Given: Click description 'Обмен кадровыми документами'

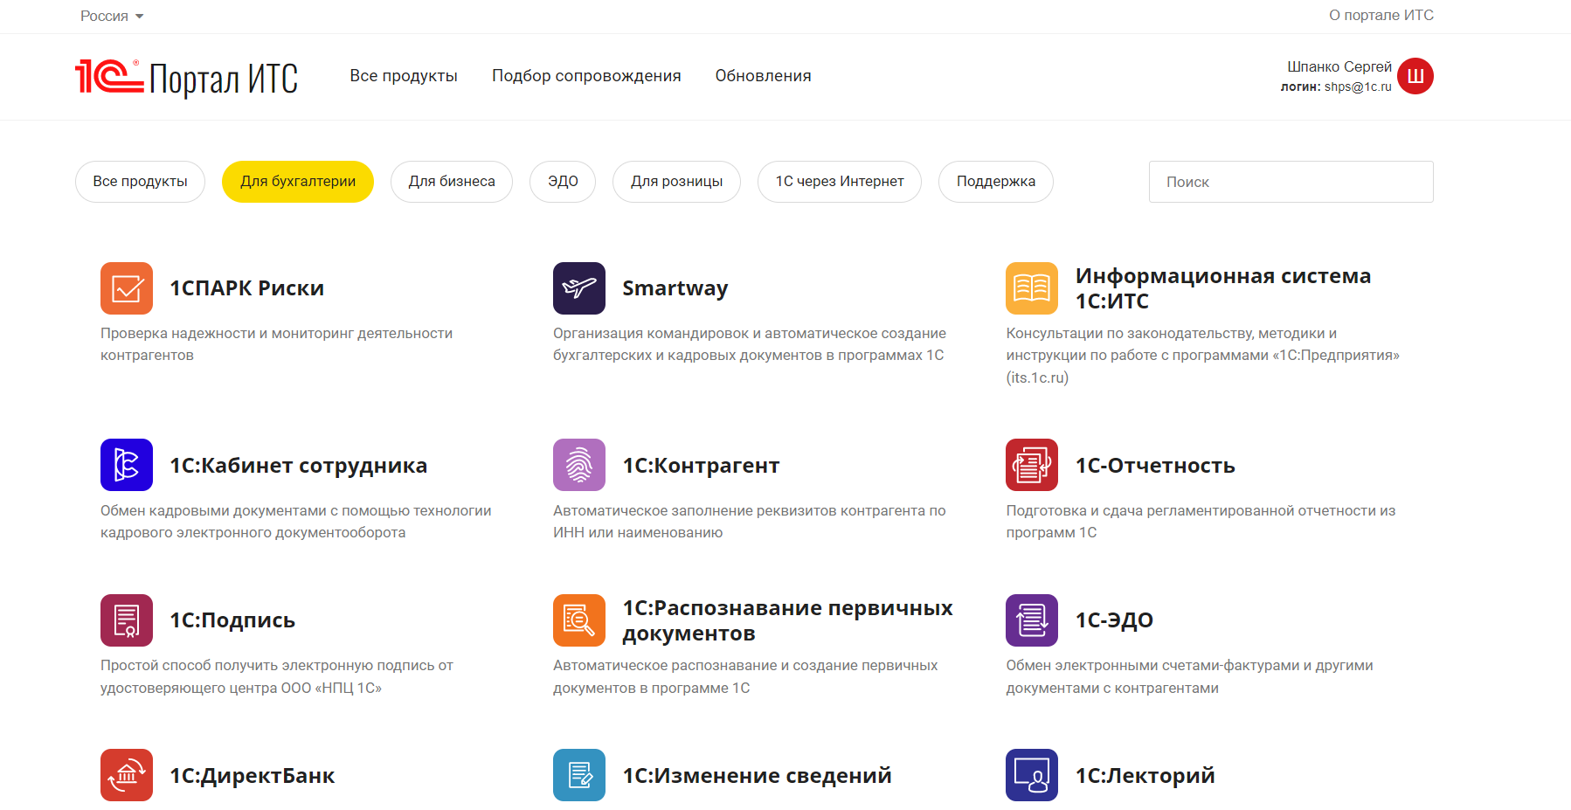Looking at the screenshot, I should point(296,522).
